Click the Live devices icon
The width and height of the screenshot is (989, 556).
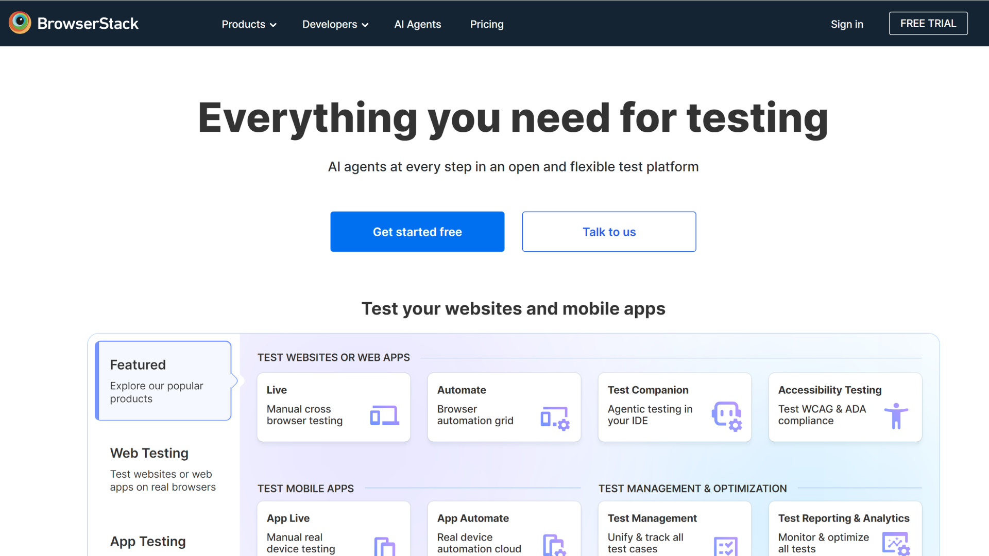coord(384,415)
